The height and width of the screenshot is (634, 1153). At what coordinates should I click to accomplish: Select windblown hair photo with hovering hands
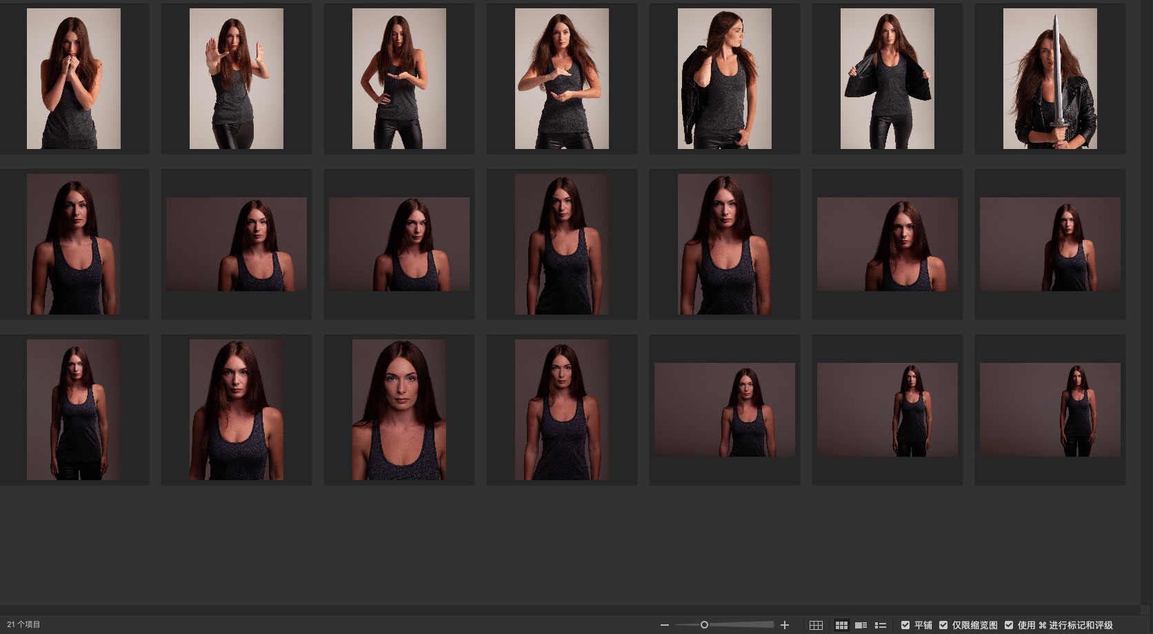(561, 79)
